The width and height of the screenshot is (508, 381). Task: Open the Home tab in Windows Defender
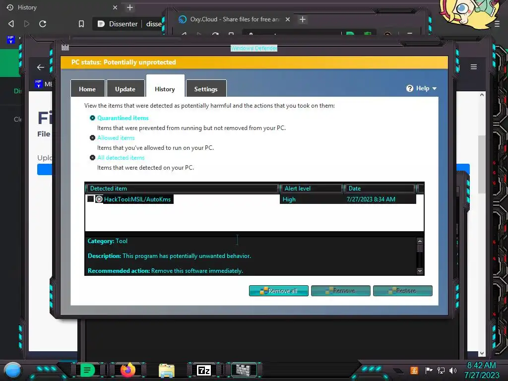87,89
